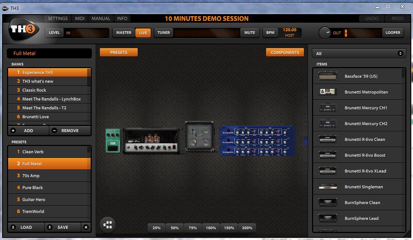Open the MIDI menu
413x240 pixels.
(79, 18)
